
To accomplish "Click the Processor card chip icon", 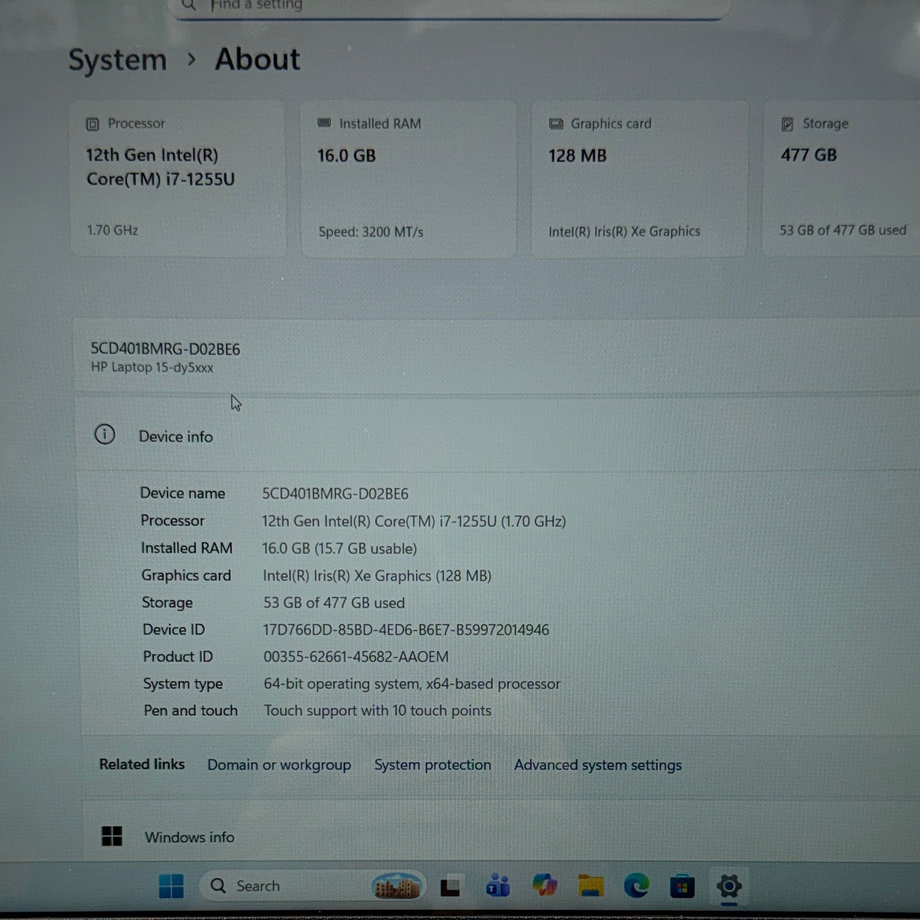I will 93,124.
